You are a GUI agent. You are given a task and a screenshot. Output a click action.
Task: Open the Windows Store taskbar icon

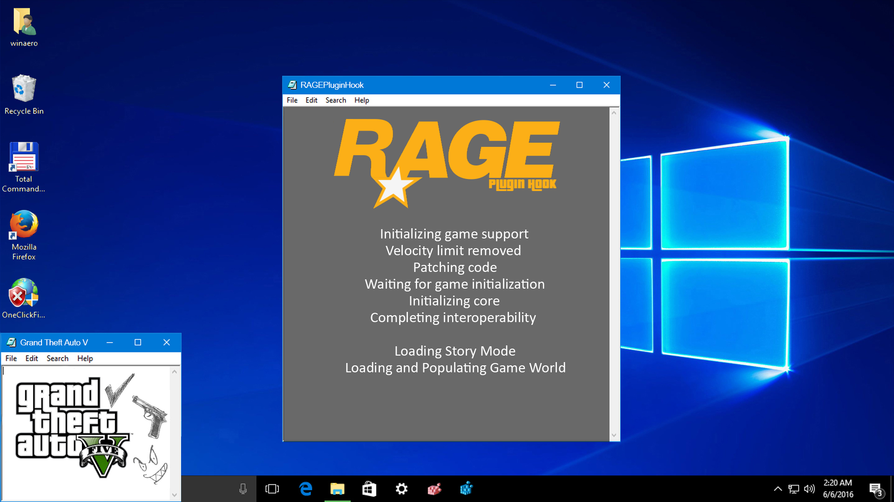coord(369,489)
